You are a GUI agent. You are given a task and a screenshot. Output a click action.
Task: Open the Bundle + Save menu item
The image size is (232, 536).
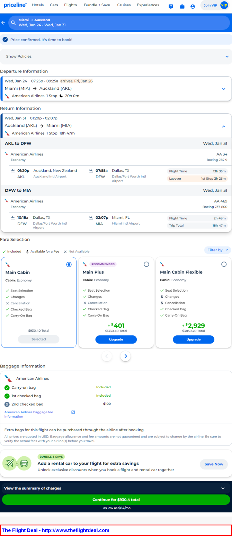[x=97, y=5]
